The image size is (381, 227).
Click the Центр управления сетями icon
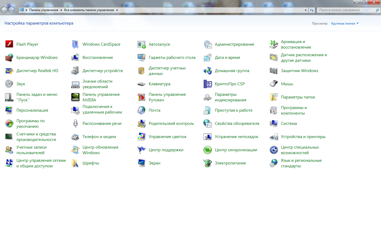click(9, 163)
